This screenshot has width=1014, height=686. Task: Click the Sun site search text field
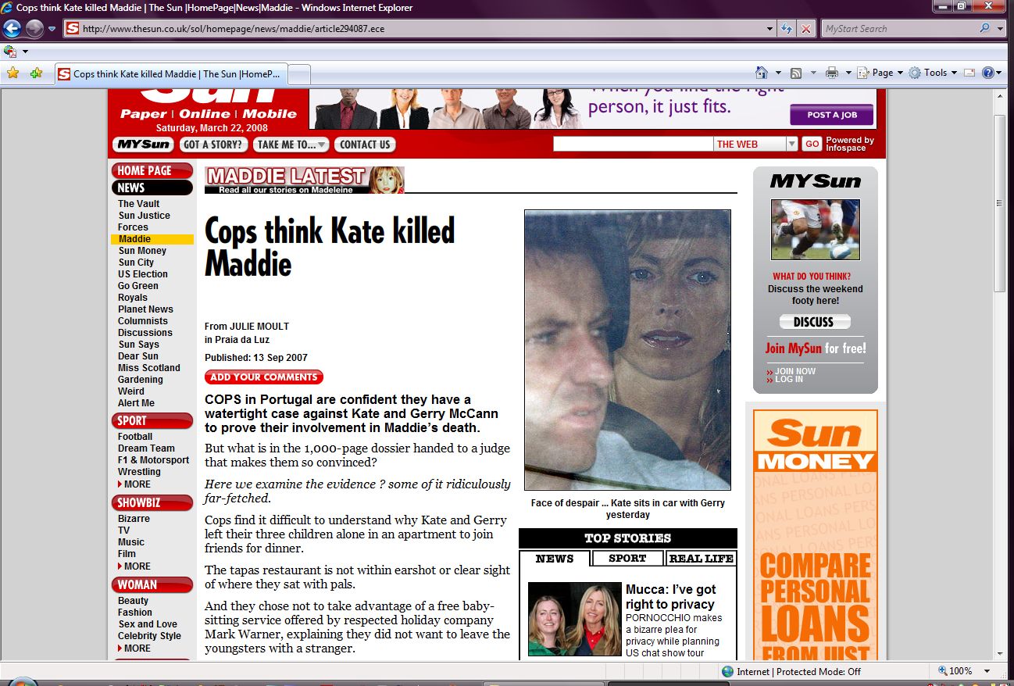[x=633, y=144]
